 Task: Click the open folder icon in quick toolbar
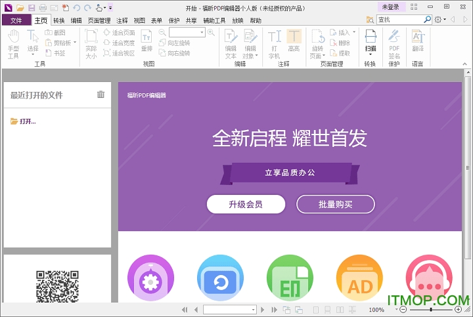(x=20, y=8)
